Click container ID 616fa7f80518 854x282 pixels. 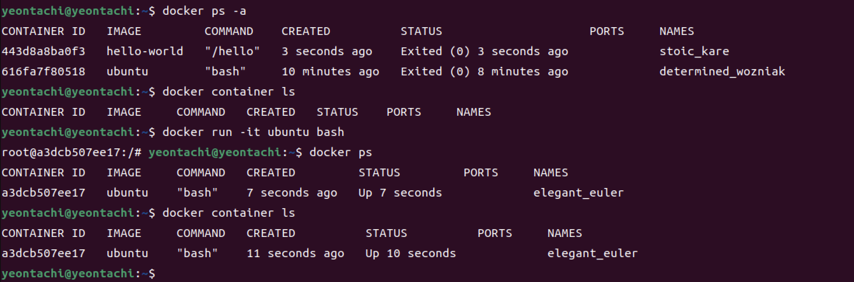[43, 71]
